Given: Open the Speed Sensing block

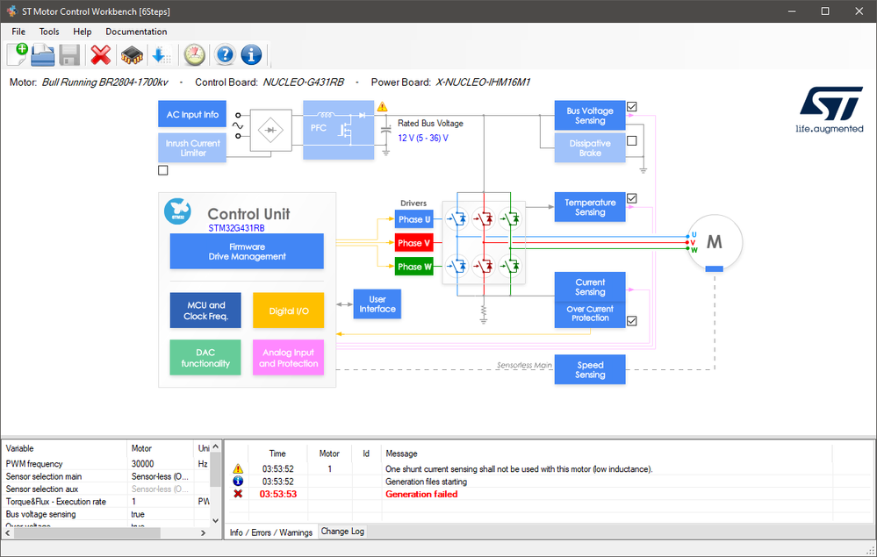Looking at the screenshot, I should [590, 370].
